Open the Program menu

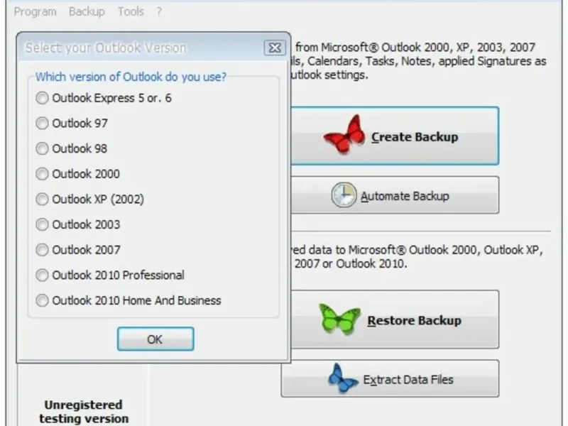(x=35, y=11)
